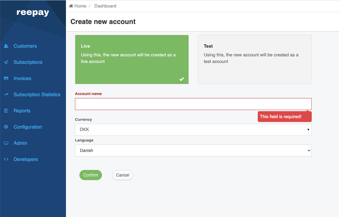Click inside the Account name input field
The width and height of the screenshot is (339, 217).
(193, 104)
